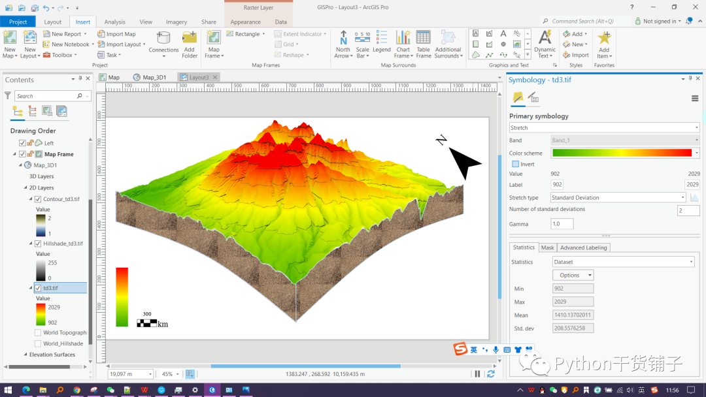This screenshot has height=397, width=706.
Task: Switch to the Mask tab
Action: coord(548,247)
